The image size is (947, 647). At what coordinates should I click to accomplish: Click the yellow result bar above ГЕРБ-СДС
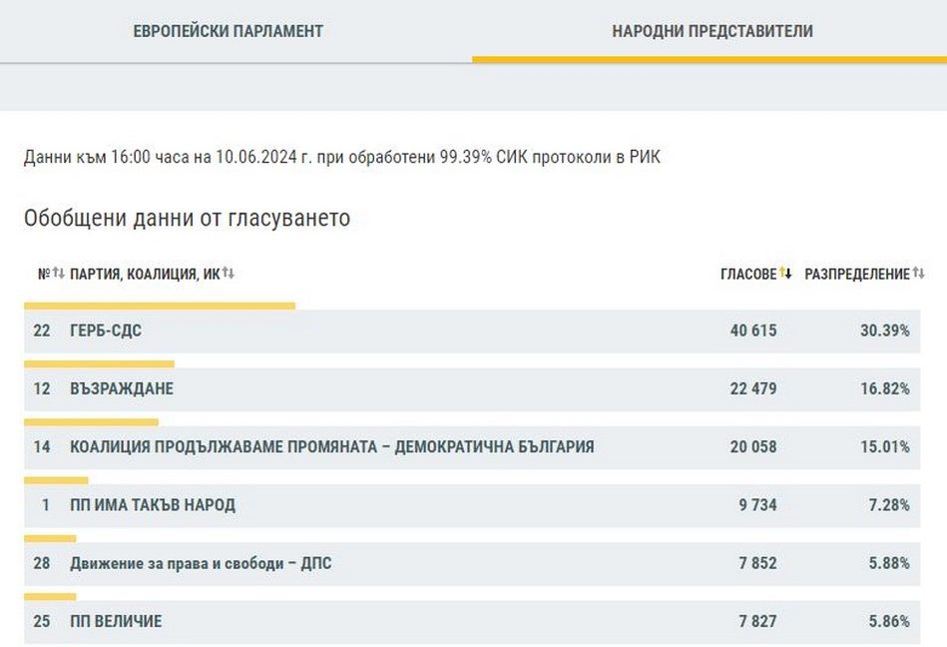tap(160, 306)
